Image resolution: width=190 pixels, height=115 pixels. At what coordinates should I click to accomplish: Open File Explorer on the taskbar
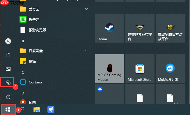[37, 109]
